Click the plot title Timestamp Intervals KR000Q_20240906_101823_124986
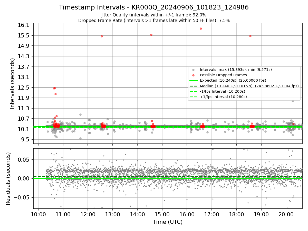308x231 pixels. tap(154, 7)
